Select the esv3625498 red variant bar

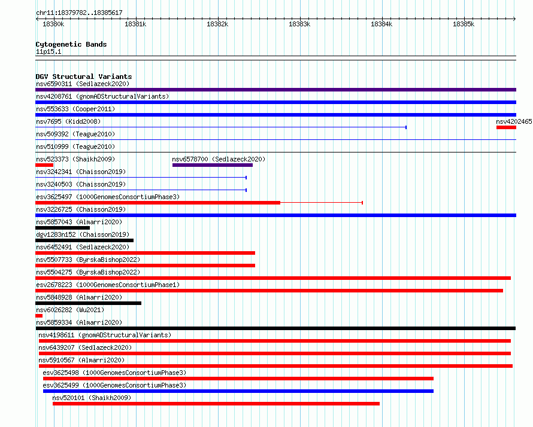pos(238,379)
